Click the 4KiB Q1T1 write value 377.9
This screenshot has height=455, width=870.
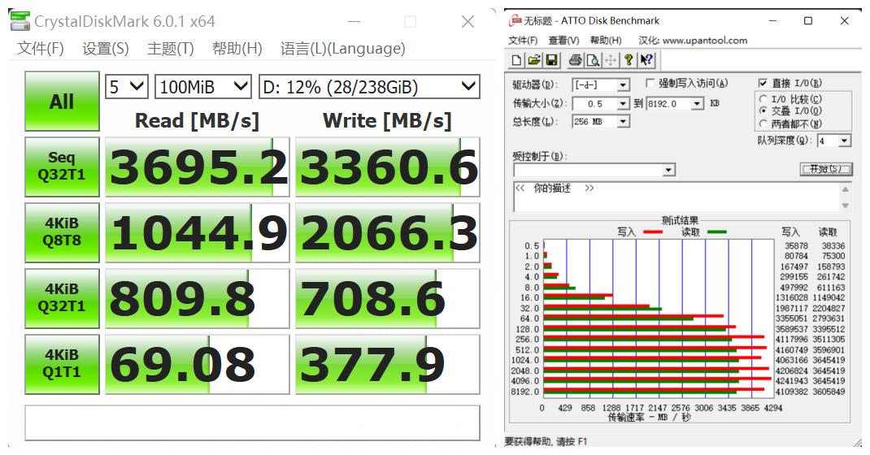388,364
